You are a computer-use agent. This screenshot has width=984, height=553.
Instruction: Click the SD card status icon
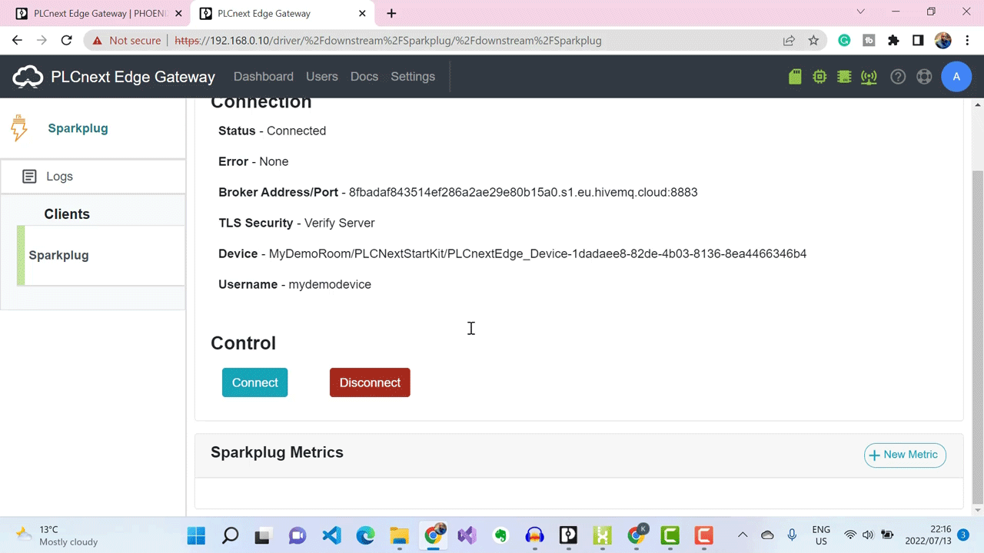click(x=795, y=77)
